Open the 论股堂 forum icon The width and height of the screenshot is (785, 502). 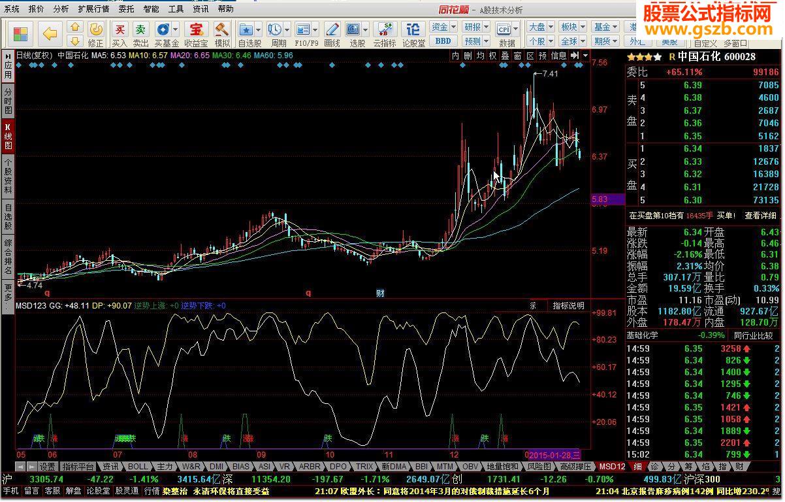tap(413, 33)
